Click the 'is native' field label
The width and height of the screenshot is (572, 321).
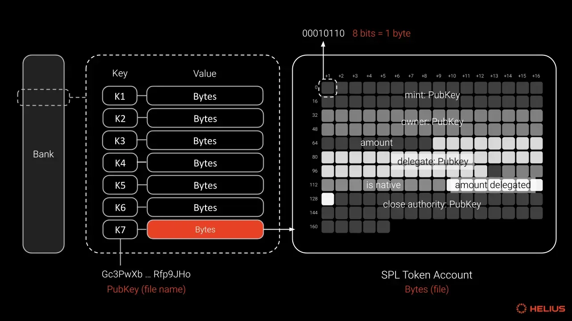[x=383, y=185]
